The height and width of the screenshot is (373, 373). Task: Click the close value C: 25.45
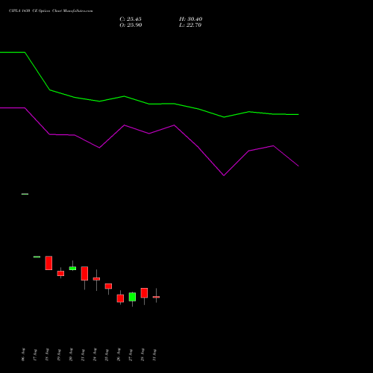(x=131, y=19)
